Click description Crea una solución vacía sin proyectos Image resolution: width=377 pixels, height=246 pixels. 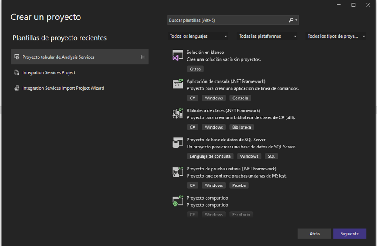pyautogui.click(x=224, y=59)
